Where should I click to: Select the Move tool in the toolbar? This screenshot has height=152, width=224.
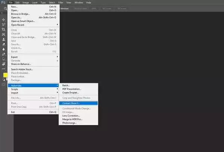pyautogui.click(x=4, y=19)
